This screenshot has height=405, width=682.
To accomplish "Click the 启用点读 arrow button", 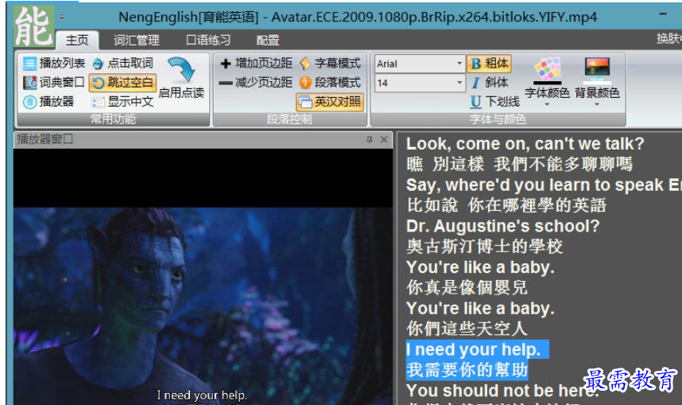I will (x=181, y=77).
